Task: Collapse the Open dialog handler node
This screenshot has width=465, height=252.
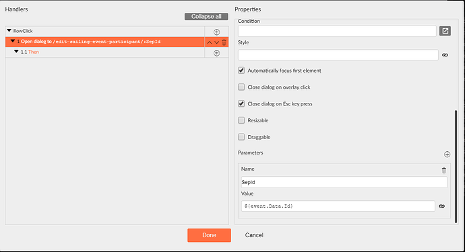Action: tap(13, 41)
